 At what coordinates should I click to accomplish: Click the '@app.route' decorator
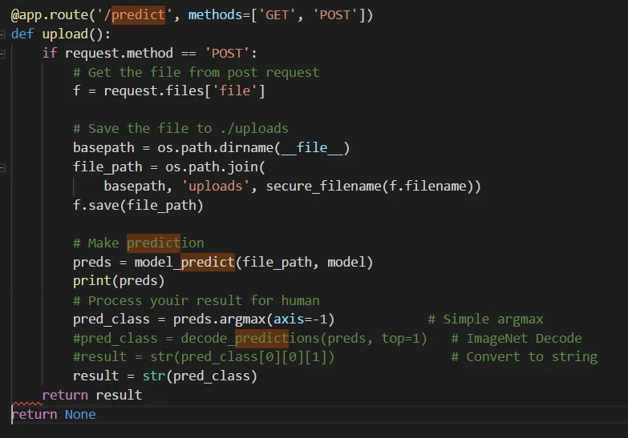[x=50, y=15]
